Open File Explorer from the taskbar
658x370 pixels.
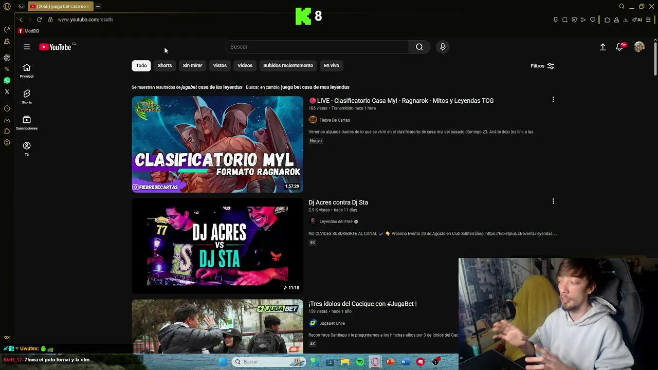345,362
